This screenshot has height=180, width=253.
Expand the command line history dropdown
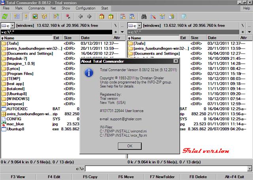click(x=249, y=169)
